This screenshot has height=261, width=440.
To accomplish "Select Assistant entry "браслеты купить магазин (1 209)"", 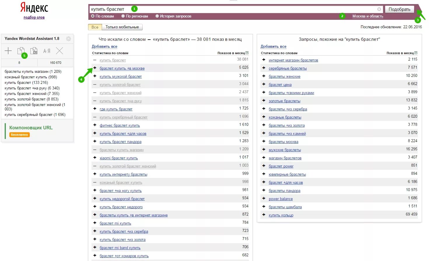I will point(33,72).
